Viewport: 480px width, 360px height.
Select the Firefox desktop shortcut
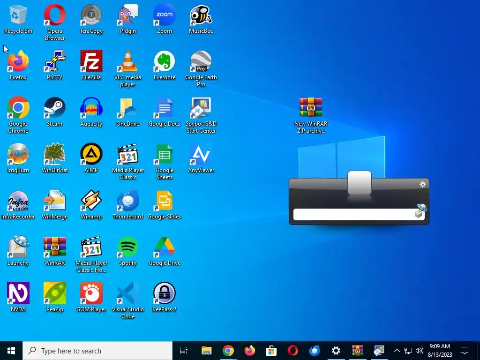click(x=18, y=66)
